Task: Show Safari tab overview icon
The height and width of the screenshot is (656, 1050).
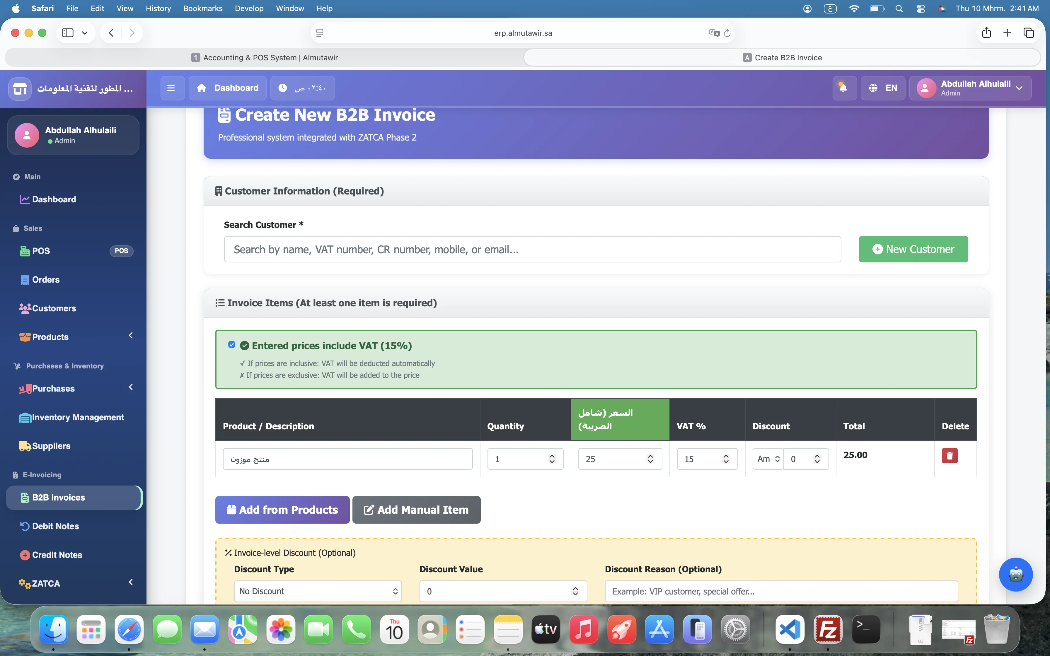Action: pyautogui.click(x=1028, y=33)
